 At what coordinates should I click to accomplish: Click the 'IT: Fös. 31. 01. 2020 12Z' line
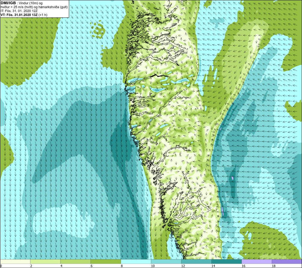(x=19, y=11)
